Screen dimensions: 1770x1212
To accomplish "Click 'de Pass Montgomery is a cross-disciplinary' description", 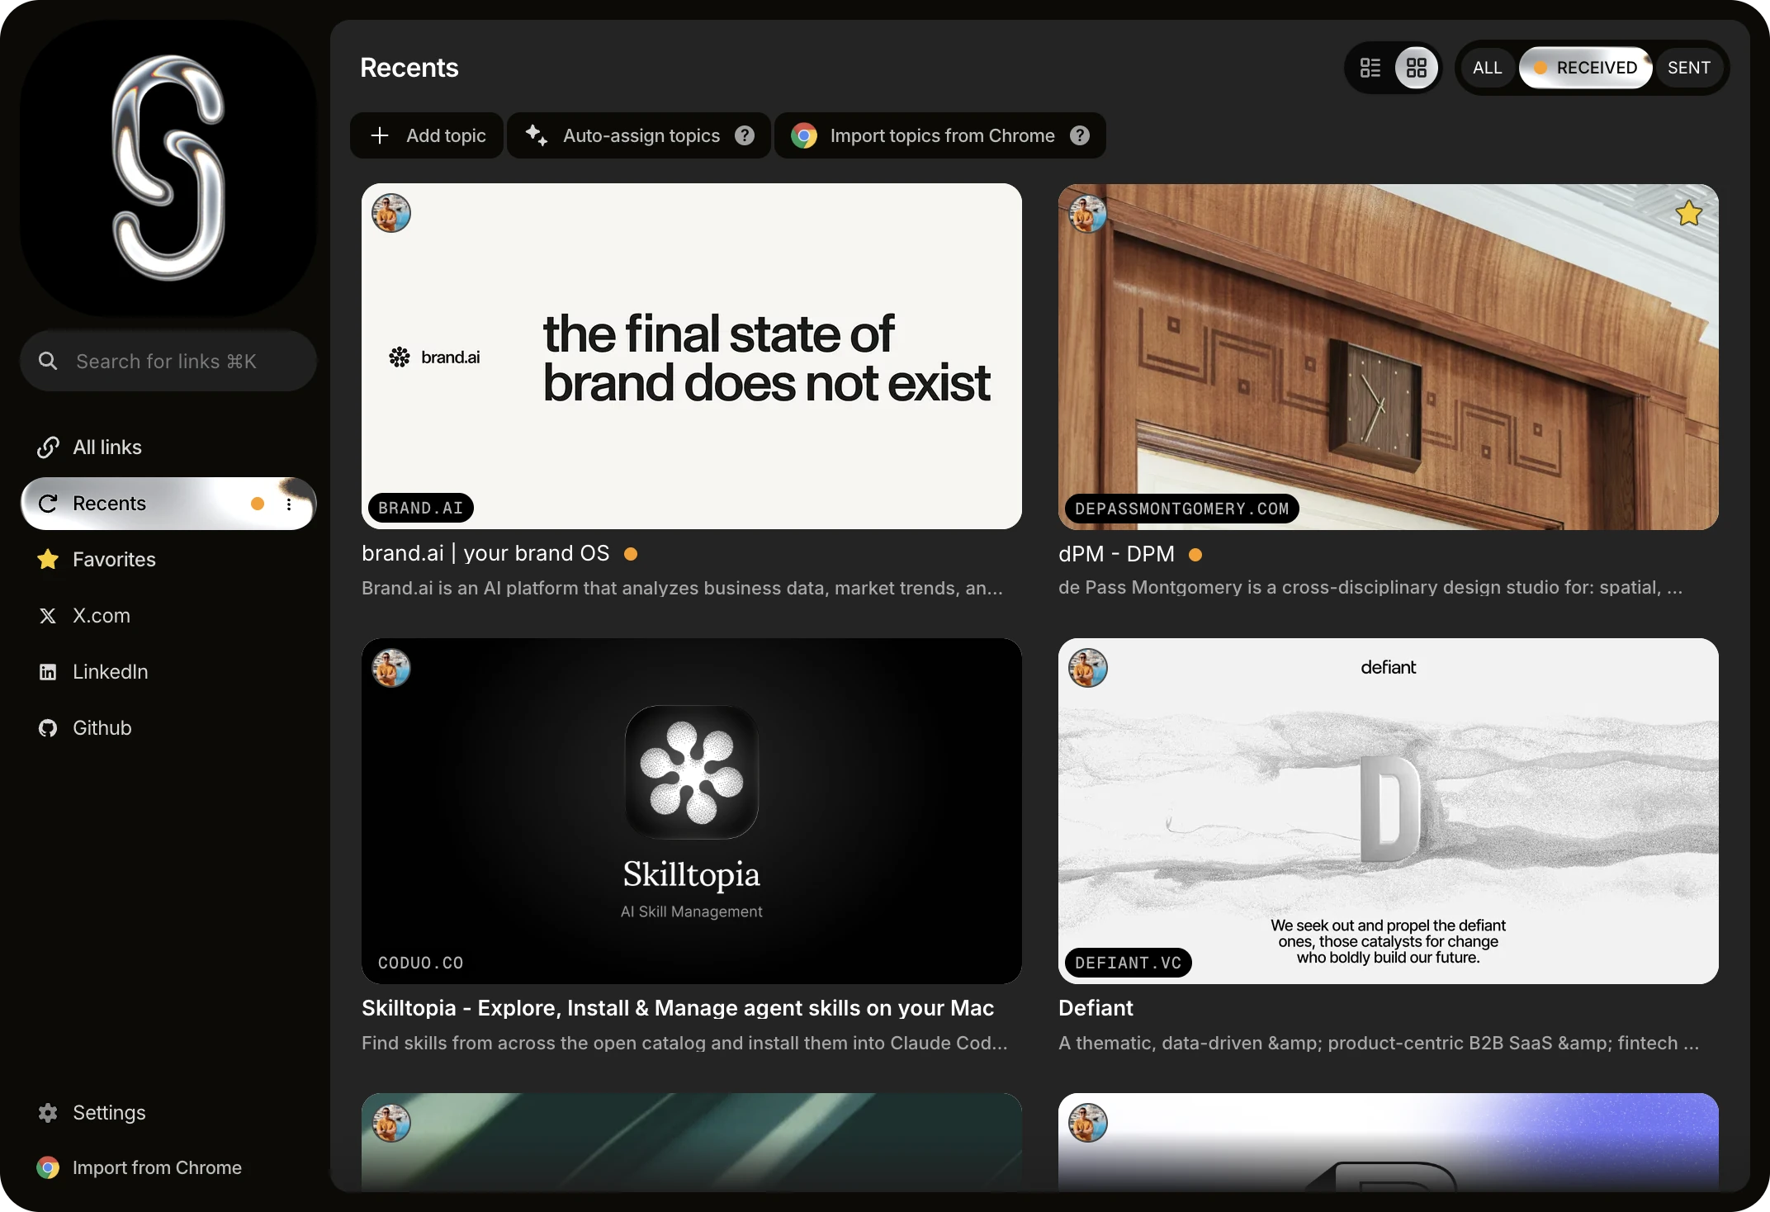I will click(1370, 587).
